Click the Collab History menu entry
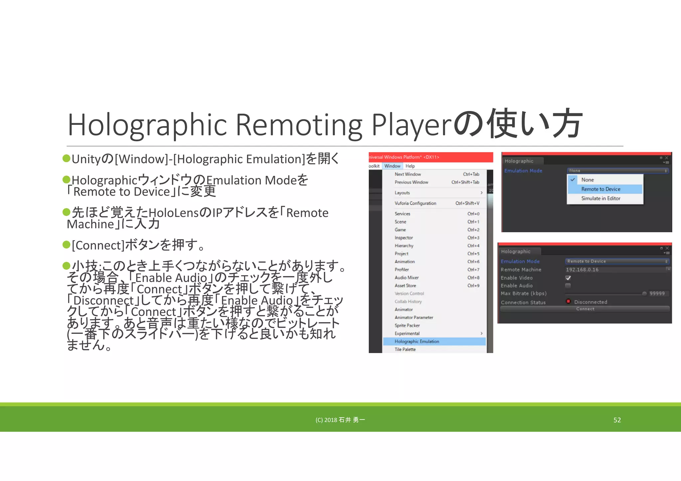The image size is (681, 481). 435,302
